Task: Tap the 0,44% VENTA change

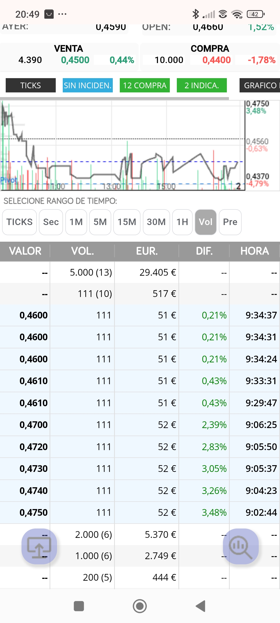Action: point(122,60)
